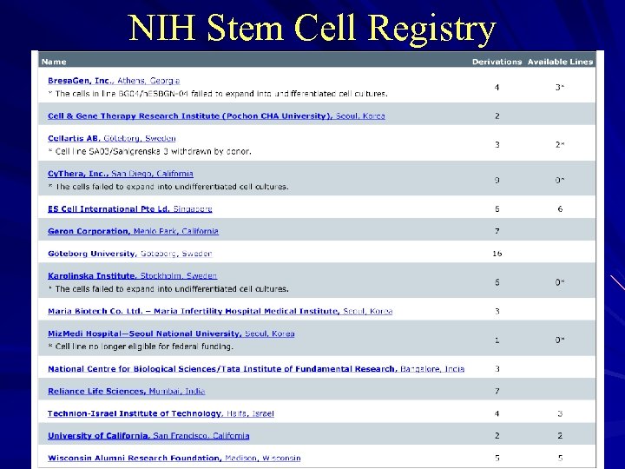Click Available Lines value 0* for Karolinska Institute
The width and height of the screenshot is (625, 469).
pyautogui.click(x=560, y=282)
